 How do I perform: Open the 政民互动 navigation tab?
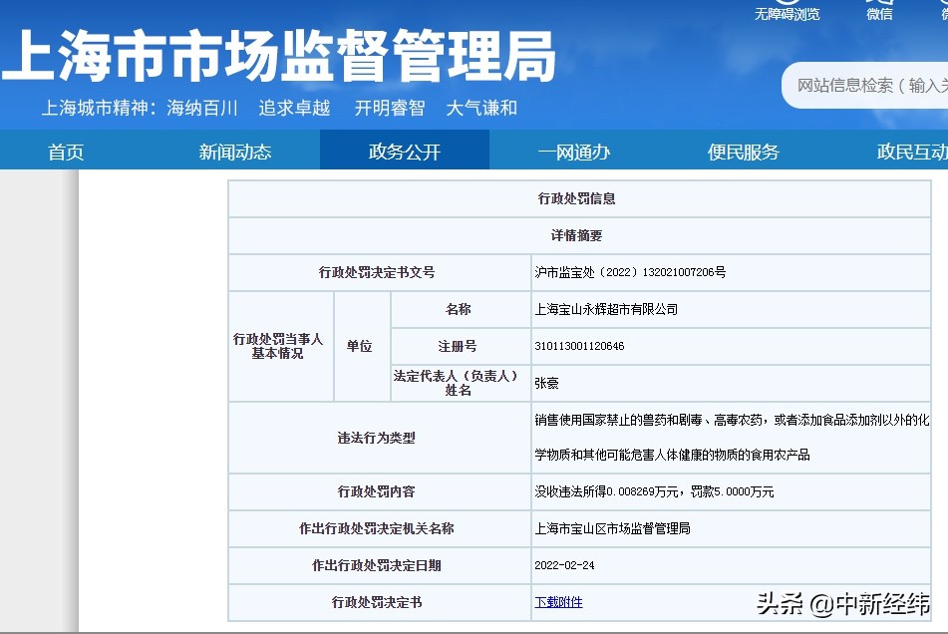(x=912, y=152)
